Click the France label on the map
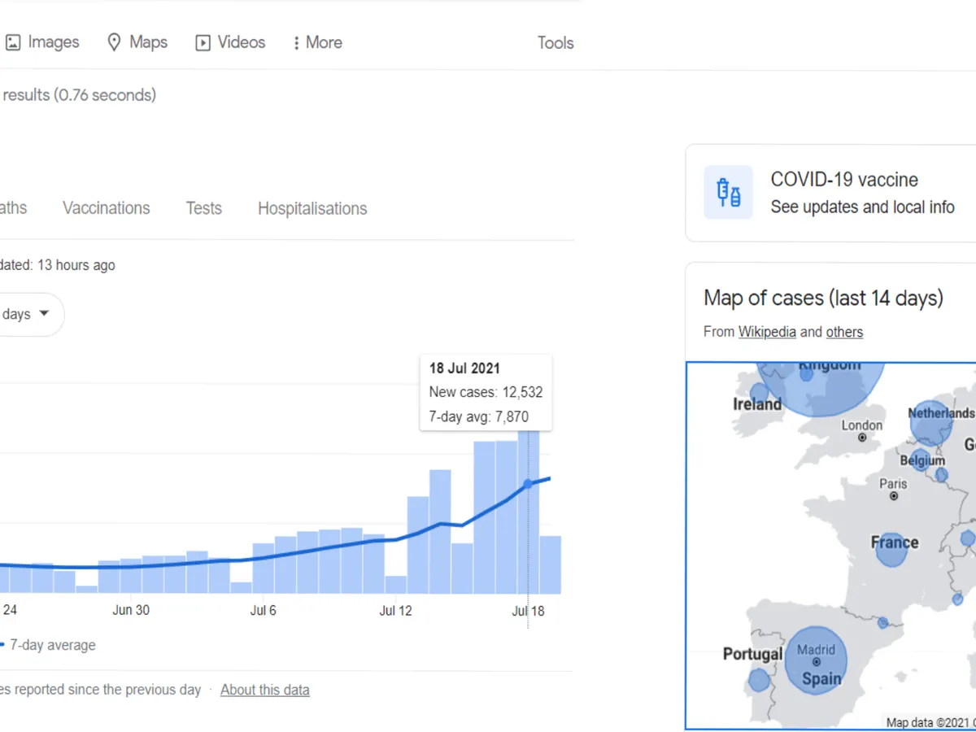Screen dimensions: 976x732 coord(895,542)
